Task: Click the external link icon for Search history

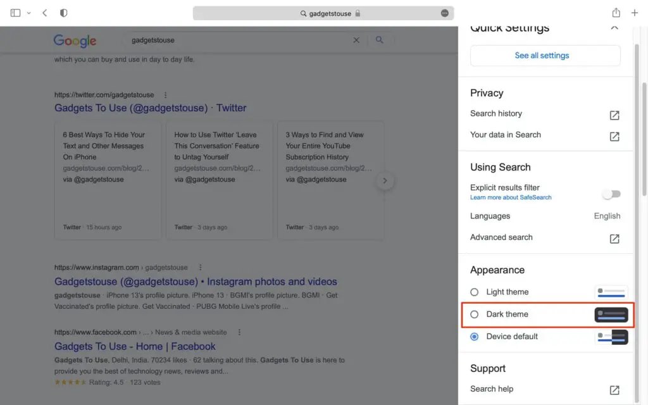Action: coord(614,115)
